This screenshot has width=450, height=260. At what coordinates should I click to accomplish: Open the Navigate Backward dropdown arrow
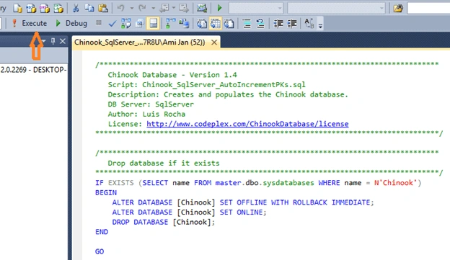coord(174,8)
